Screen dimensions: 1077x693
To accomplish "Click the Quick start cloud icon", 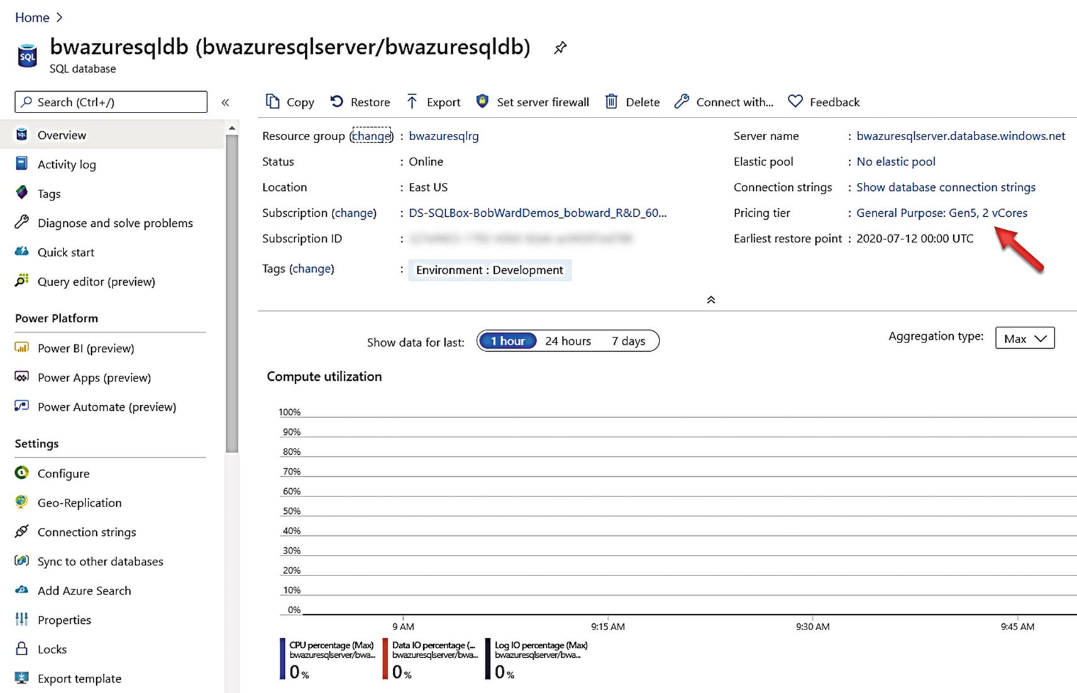I will click(22, 251).
